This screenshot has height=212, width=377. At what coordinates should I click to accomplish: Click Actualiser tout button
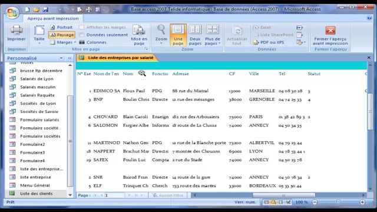point(237,35)
